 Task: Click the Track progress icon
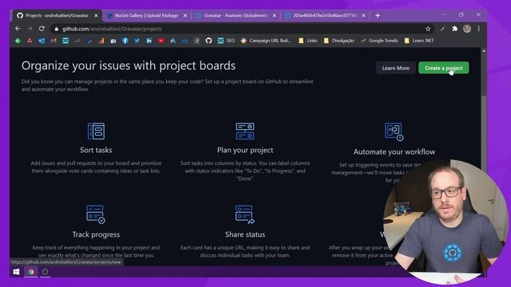coord(96,214)
